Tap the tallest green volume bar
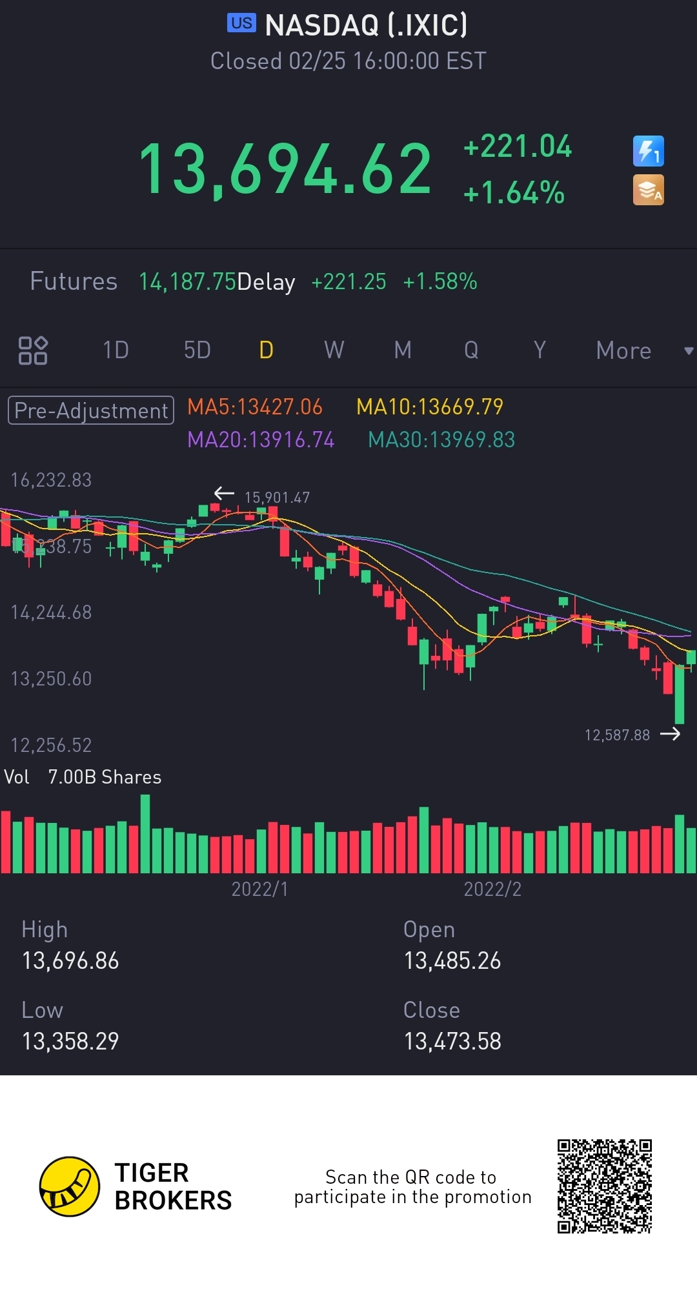Viewport: 697px width, 1298px height. pyautogui.click(x=145, y=834)
